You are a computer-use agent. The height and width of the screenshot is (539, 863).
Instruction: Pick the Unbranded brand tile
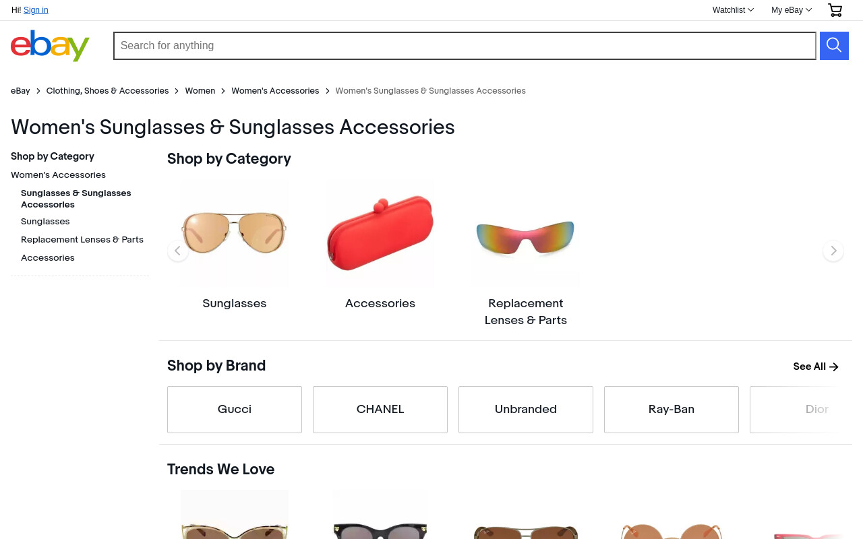[526, 410]
